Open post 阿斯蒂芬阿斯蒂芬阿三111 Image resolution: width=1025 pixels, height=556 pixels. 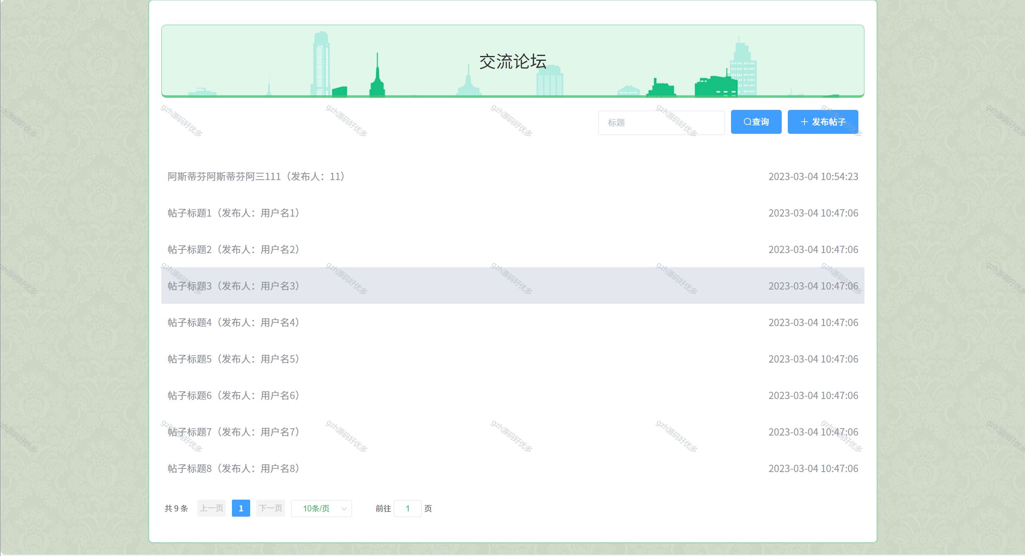[256, 177]
